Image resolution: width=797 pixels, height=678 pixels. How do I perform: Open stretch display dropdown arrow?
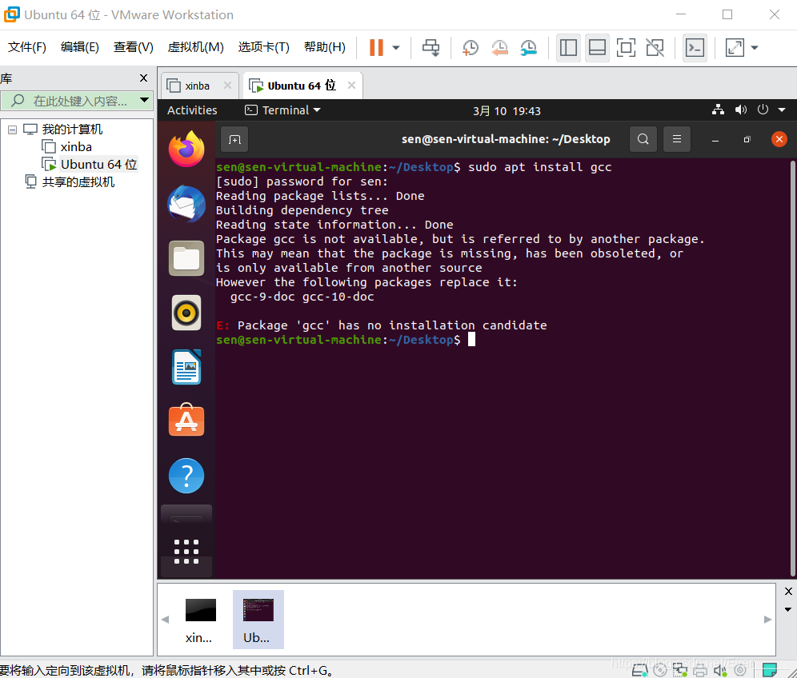[x=755, y=48]
